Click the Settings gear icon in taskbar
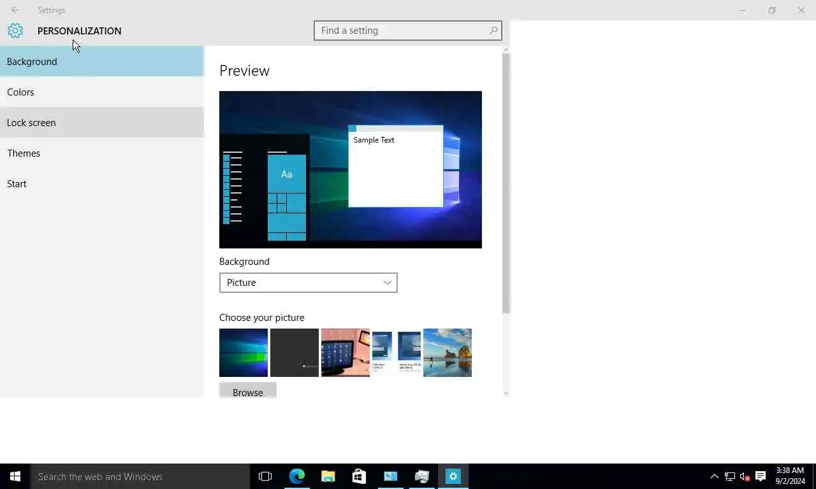The height and width of the screenshot is (489, 816). pos(453,476)
